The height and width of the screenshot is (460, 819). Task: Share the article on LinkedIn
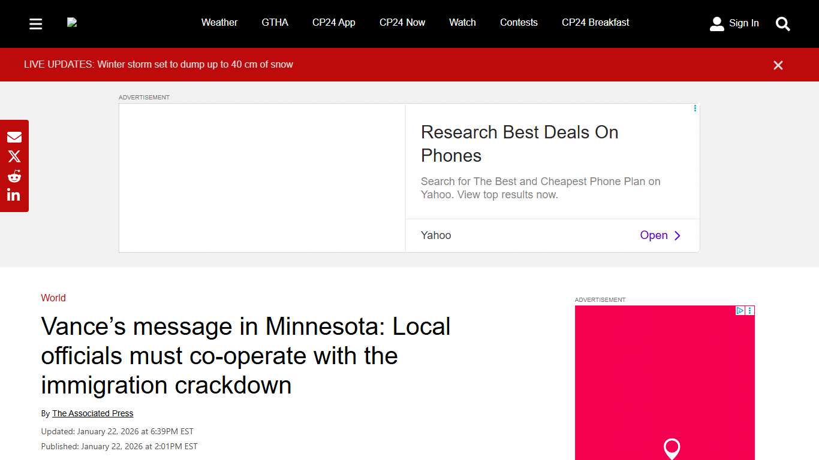14,194
